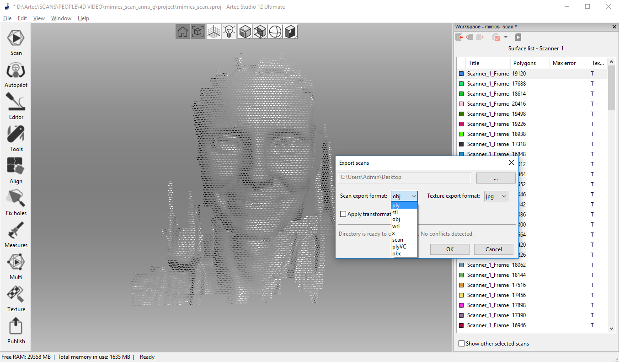The height and width of the screenshot is (362, 619).
Task: Click the sphere view icon
Action: click(275, 32)
